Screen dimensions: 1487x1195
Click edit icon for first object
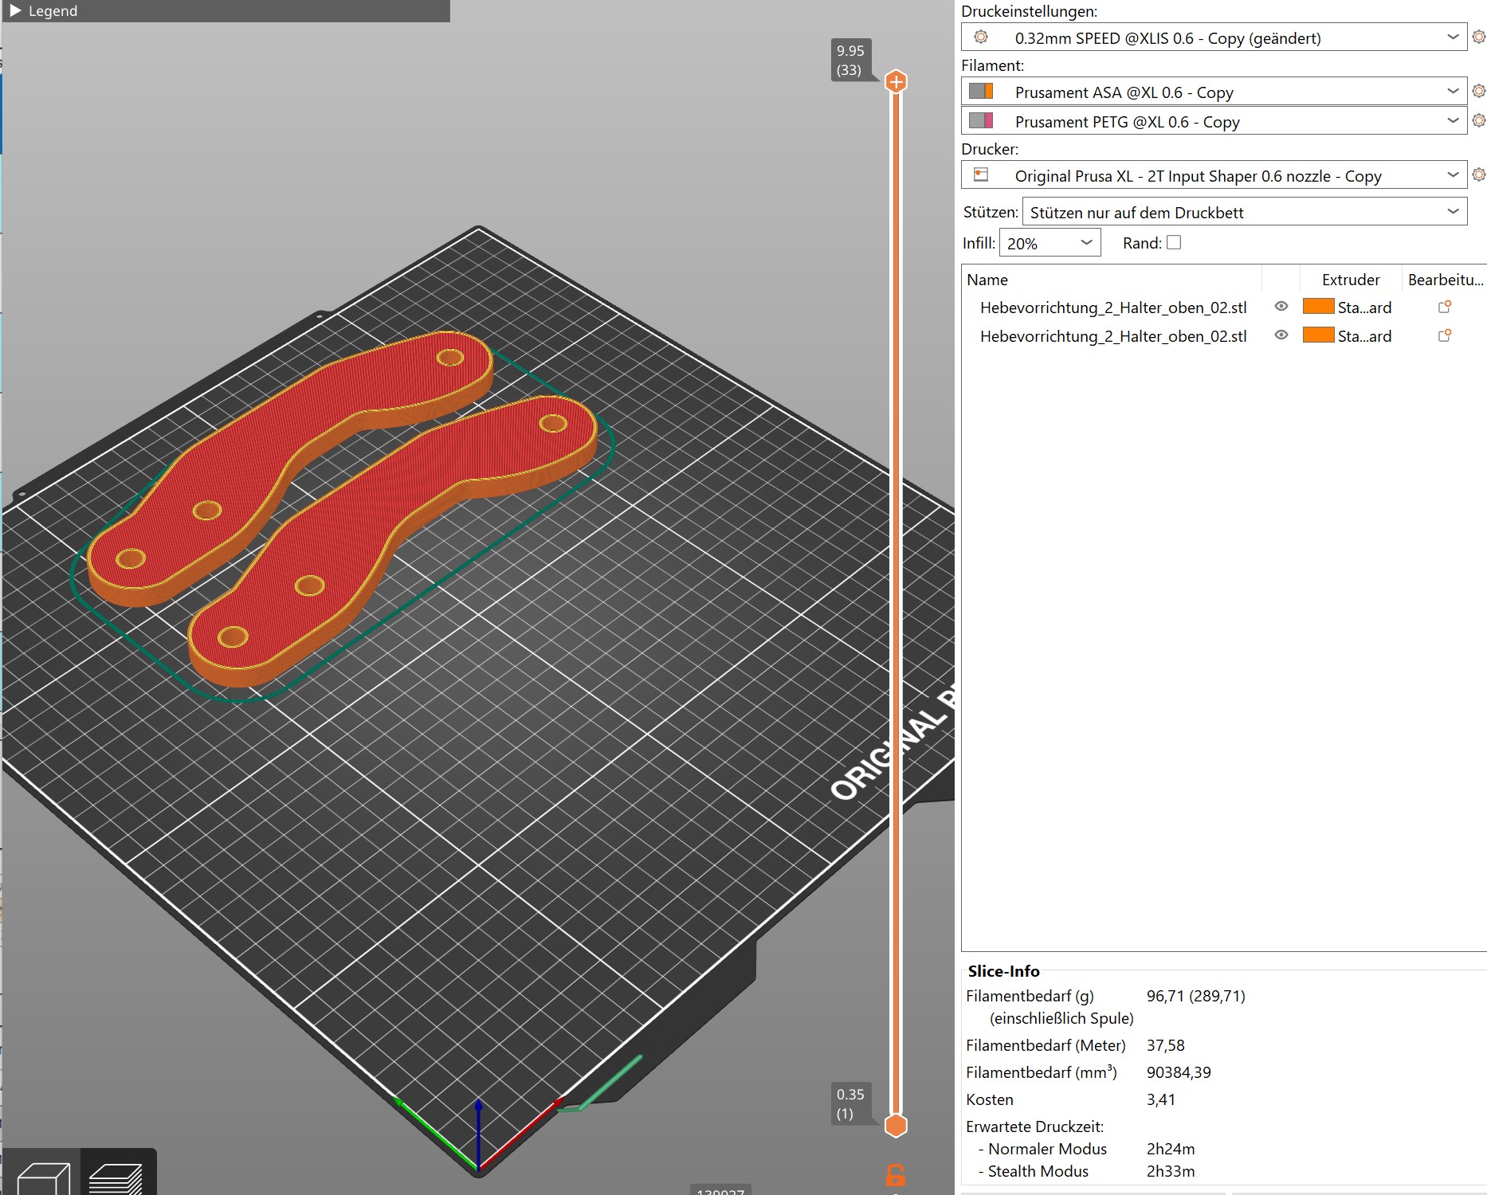point(1444,307)
